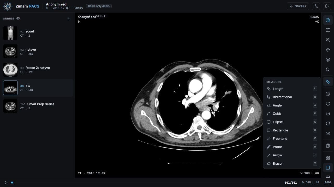Flip the image horizontally with mirror icon
This screenshot has width=334, height=187.
(x=328, y=114)
